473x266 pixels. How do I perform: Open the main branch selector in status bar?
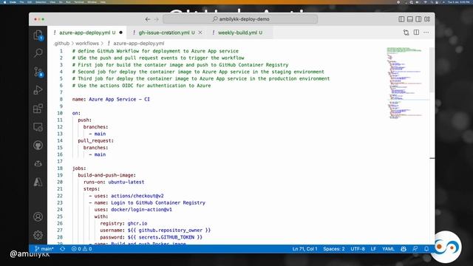click(x=44, y=249)
